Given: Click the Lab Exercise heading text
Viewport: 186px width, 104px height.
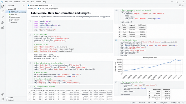Looking at the screenshot, I should click(x=61, y=13).
